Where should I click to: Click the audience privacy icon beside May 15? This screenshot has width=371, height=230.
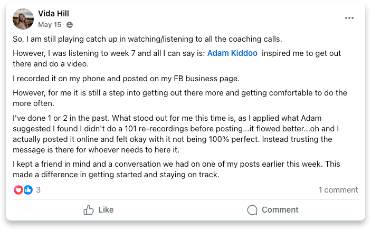click(x=70, y=25)
